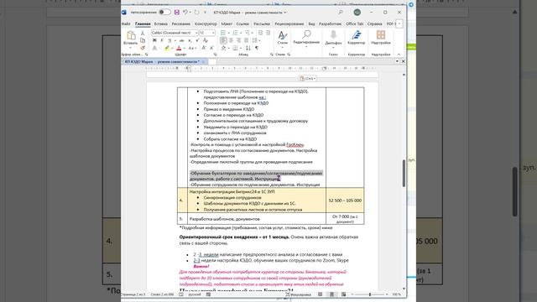Open the Стили gallery

coord(283,38)
